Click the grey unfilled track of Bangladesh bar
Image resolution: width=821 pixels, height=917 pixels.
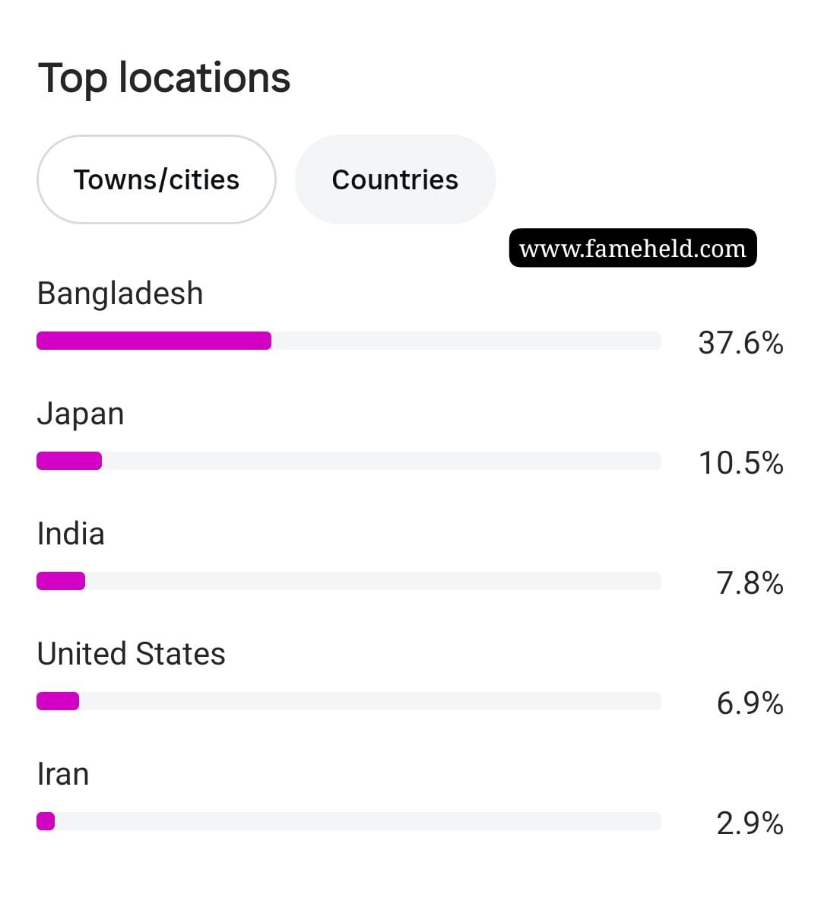tap(466, 341)
